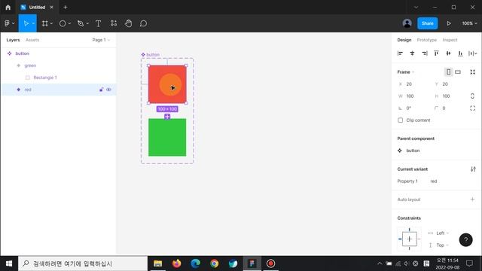482x271 pixels.
Task: Align left icon in Design panel
Action: (x=400, y=53)
